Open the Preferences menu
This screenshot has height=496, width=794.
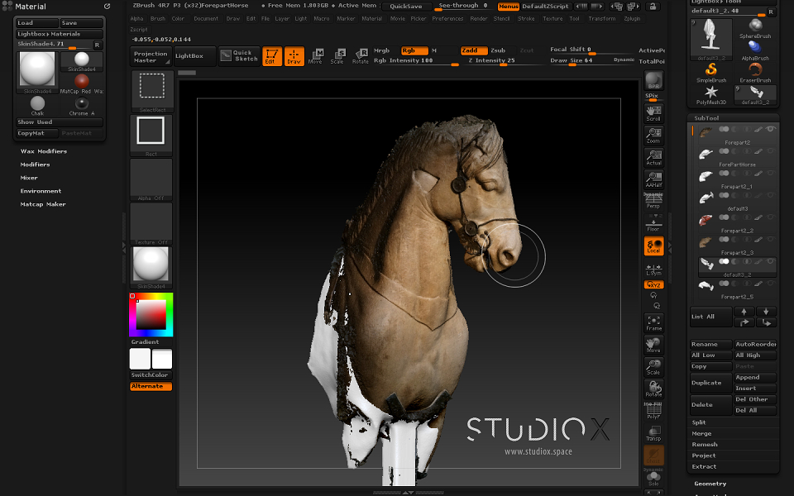tap(447, 19)
